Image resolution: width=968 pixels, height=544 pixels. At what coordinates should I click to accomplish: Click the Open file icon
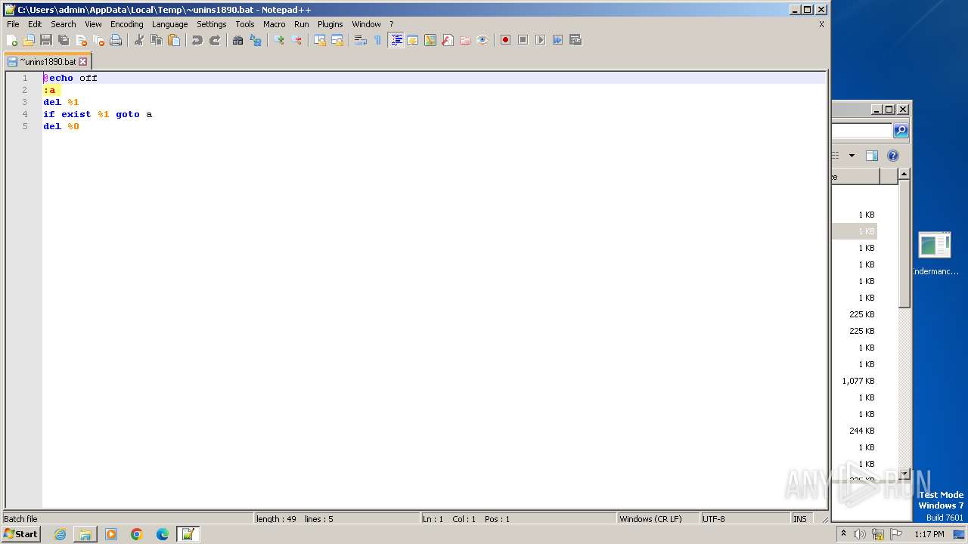(x=29, y=40)
